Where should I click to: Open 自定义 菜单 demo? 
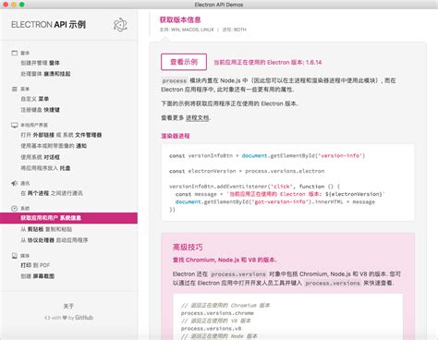(x=35, y=99)
